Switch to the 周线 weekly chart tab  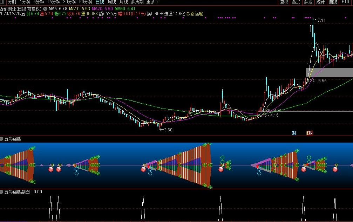click(x=112, y=2)
